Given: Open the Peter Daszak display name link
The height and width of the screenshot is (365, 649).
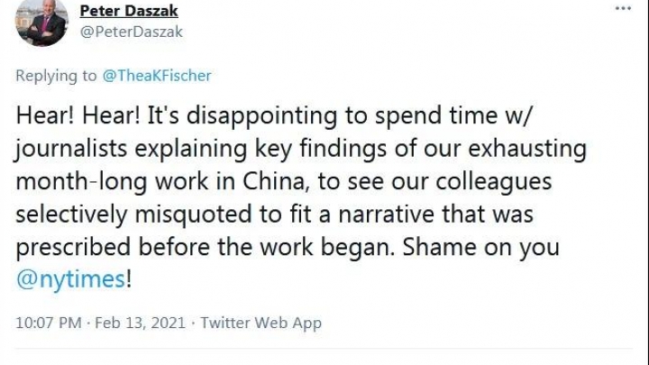Looking at the screenshot, I should click(129, 11).
